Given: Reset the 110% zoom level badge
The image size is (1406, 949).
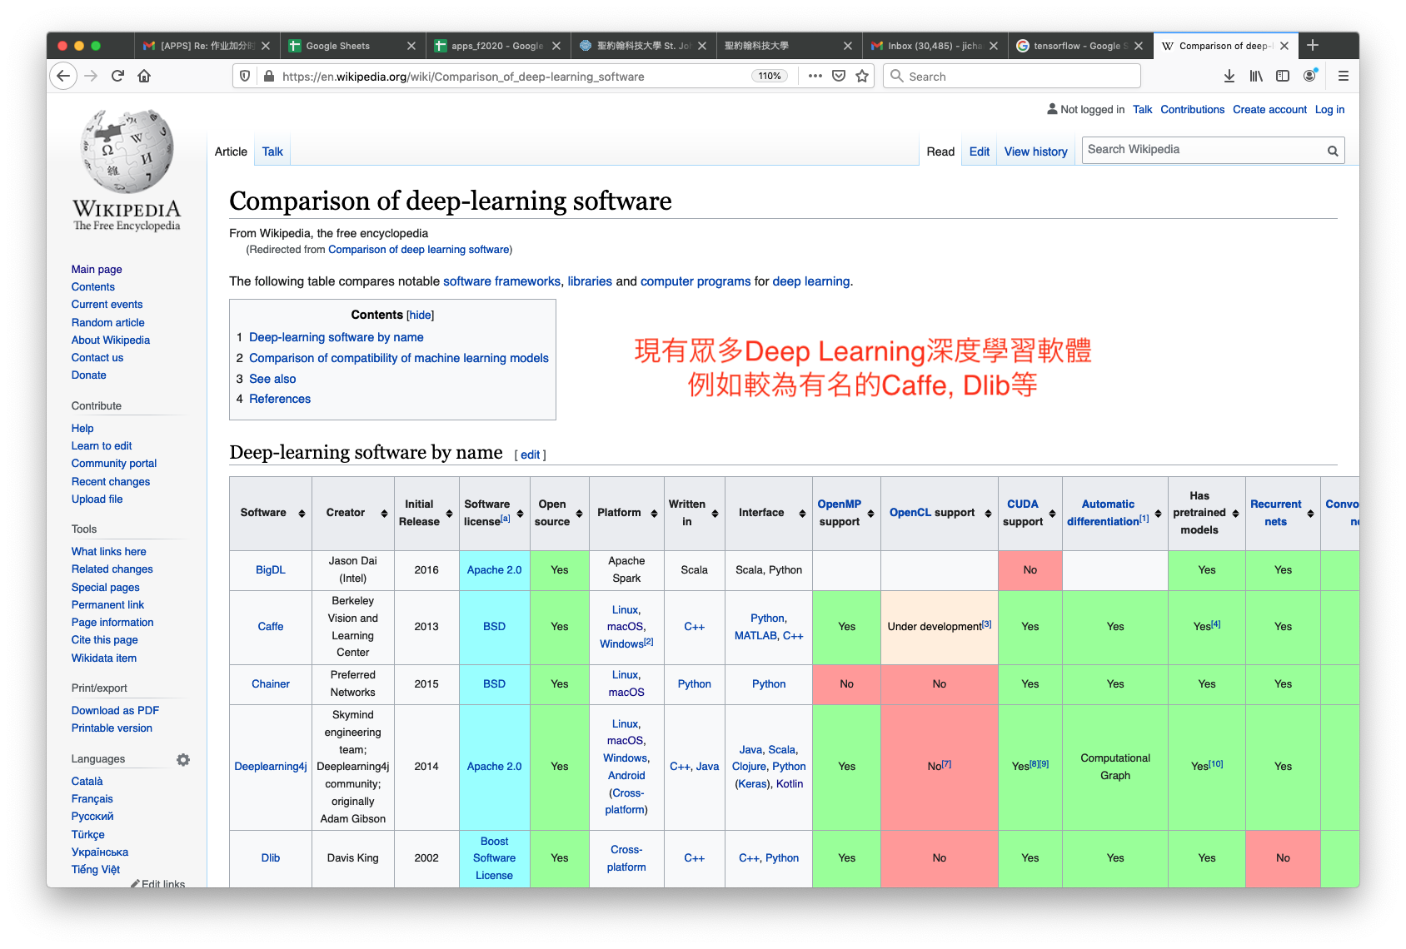Looking at the screenshot, I should click(770, 76).
